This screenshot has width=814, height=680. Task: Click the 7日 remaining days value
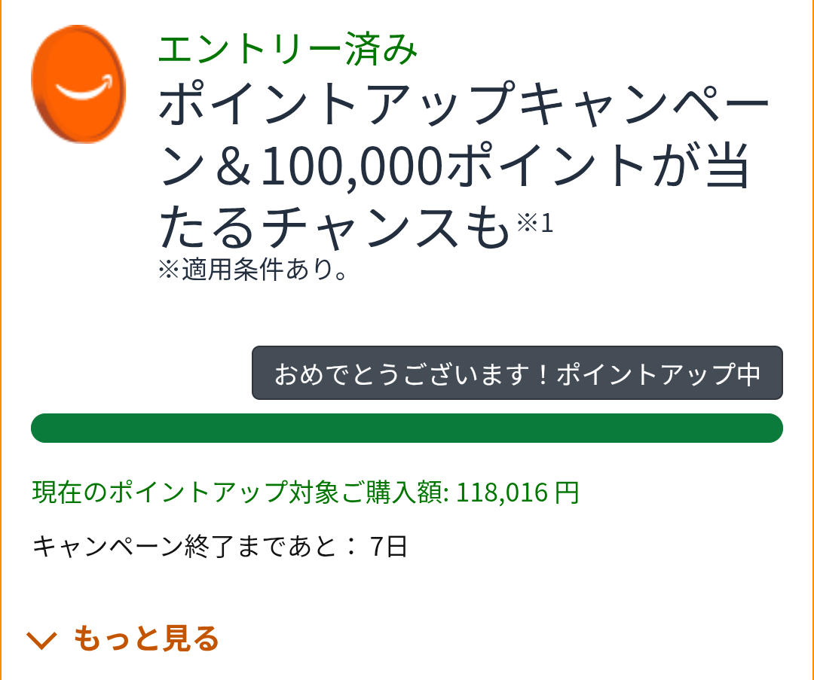(389, 546)
